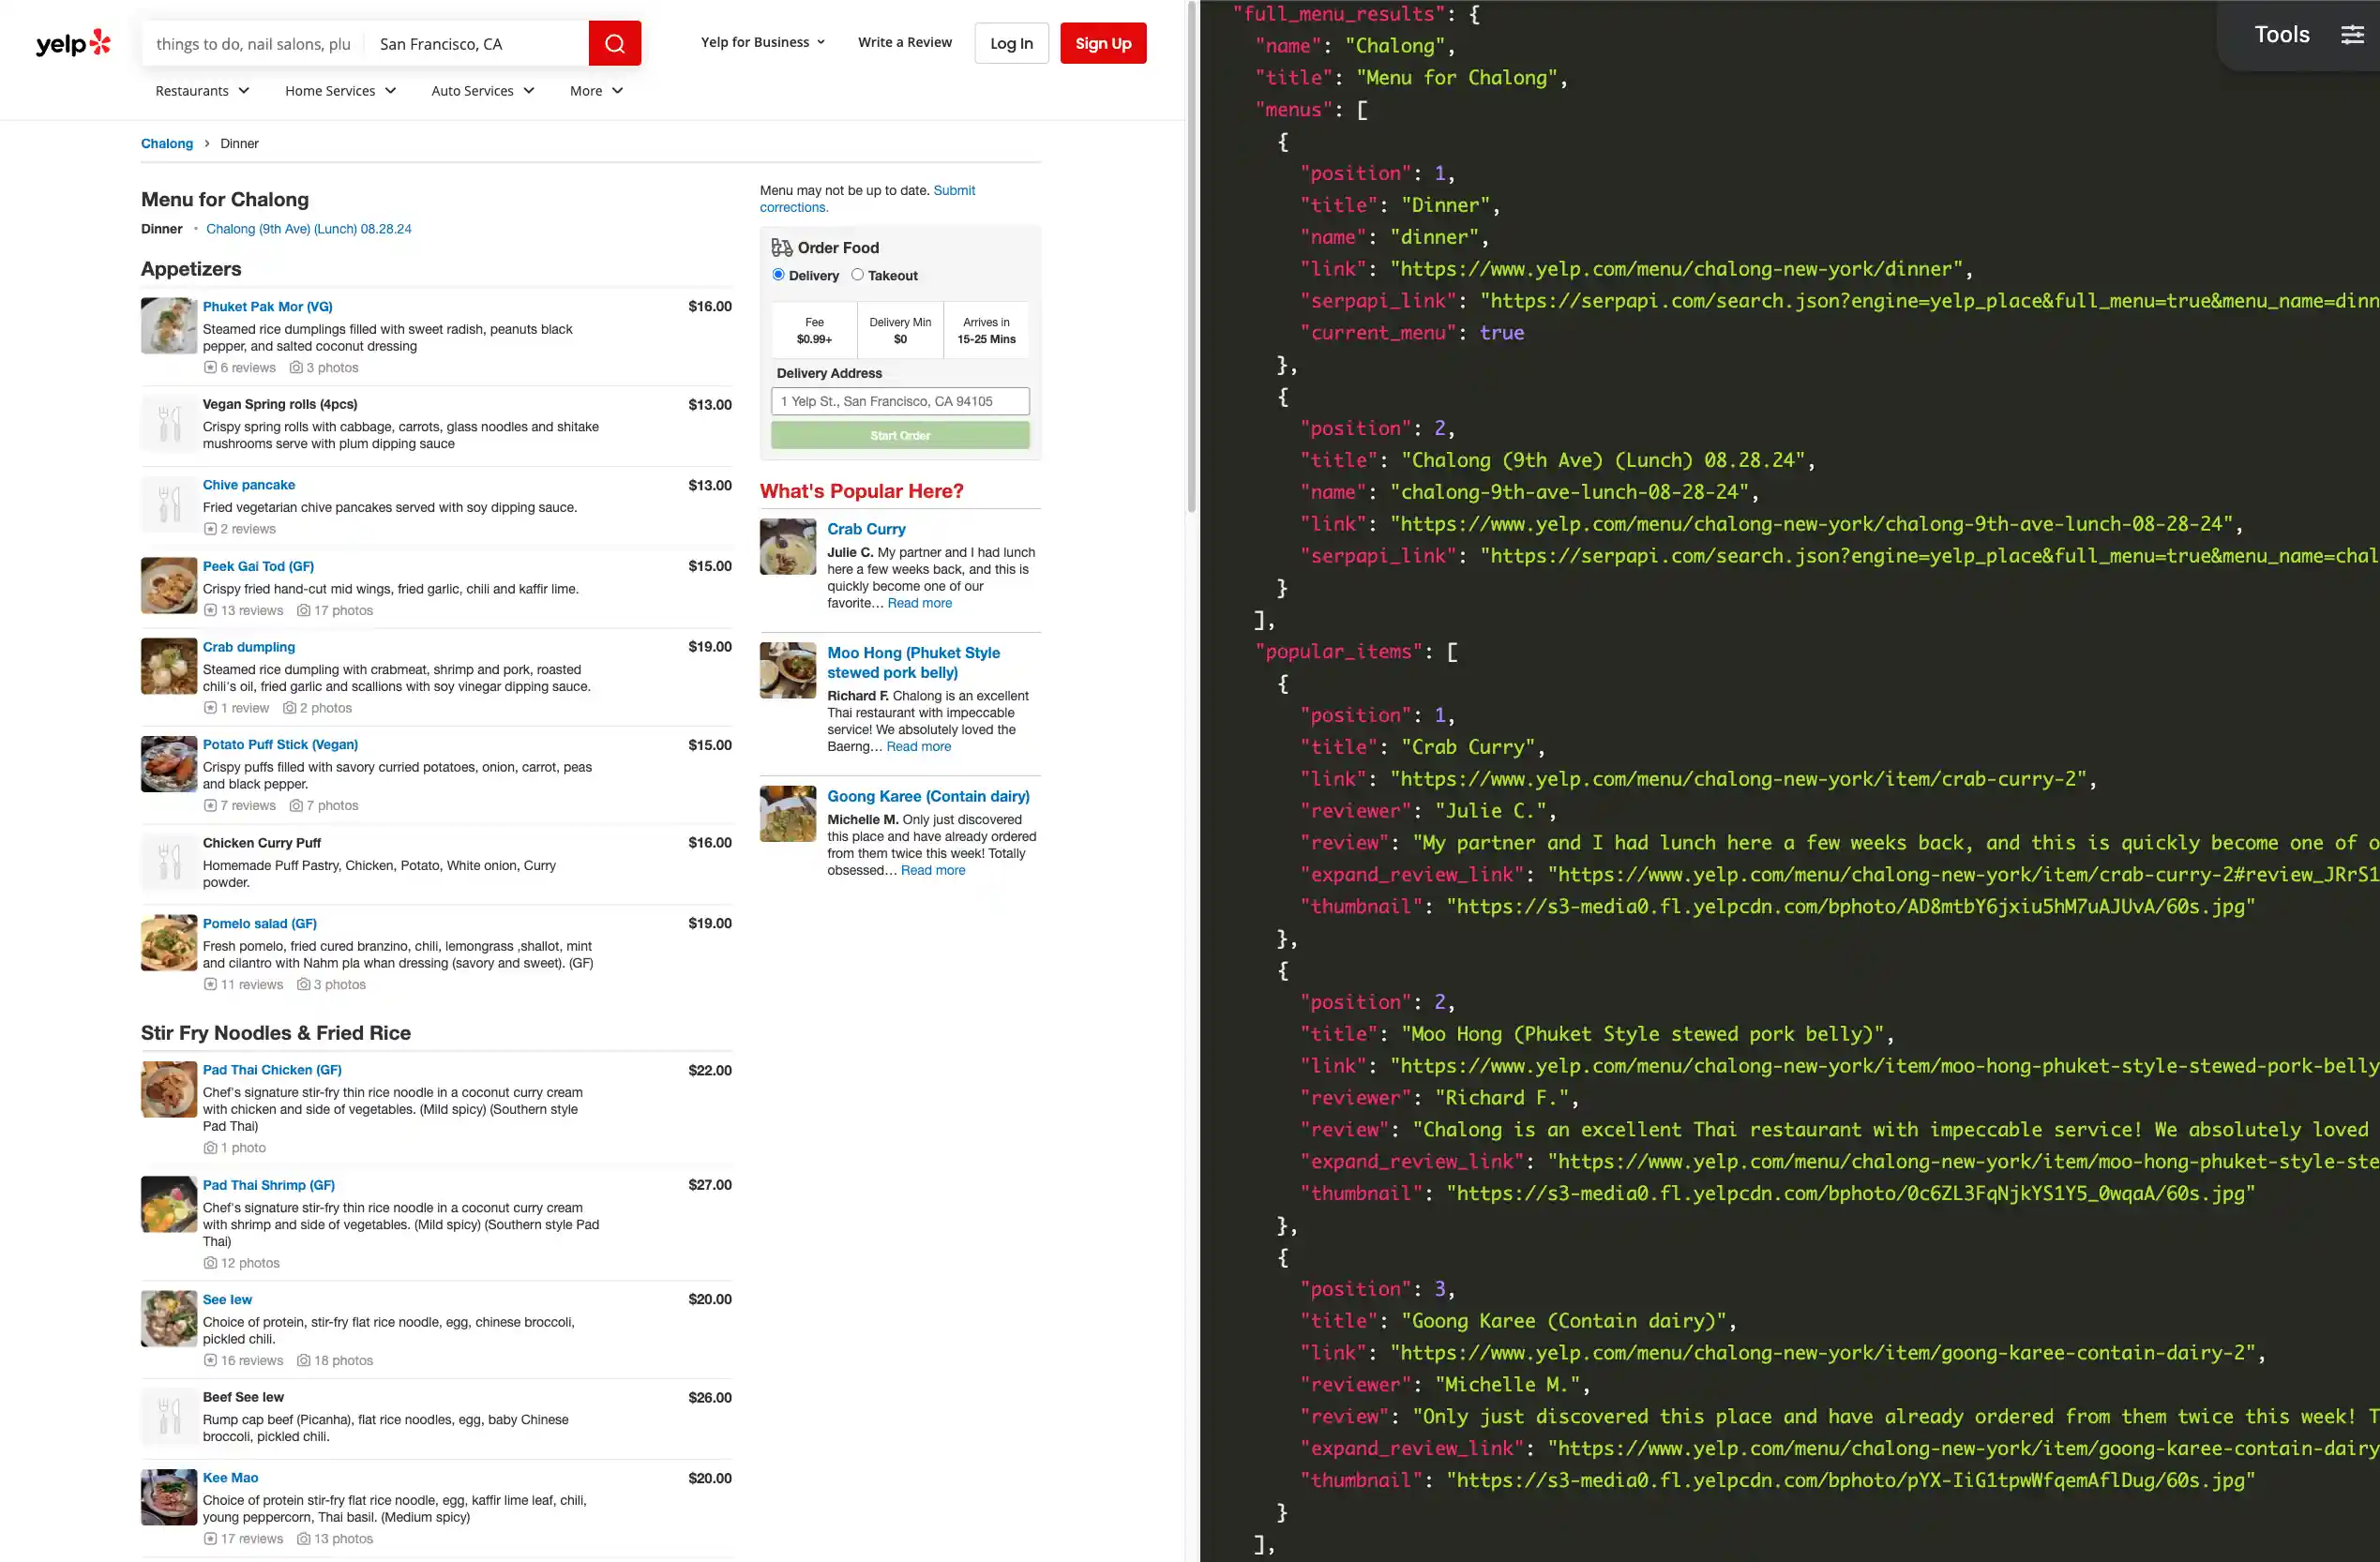Click the Yelp logo
Viewport: 2380px width, 1562px height.
[73, 43]
